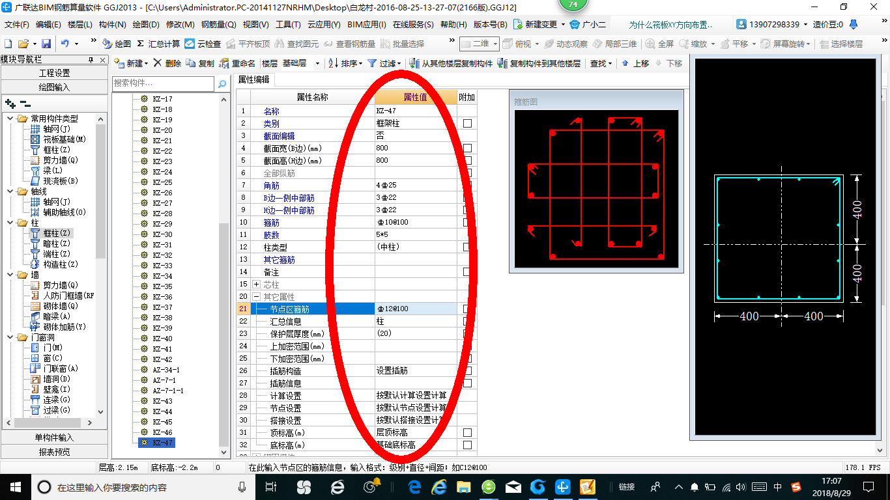Select 辅助轴线(O) under 轴线
Image resolution: width=890 pixels, height=500 pixels.
point(58,212)
